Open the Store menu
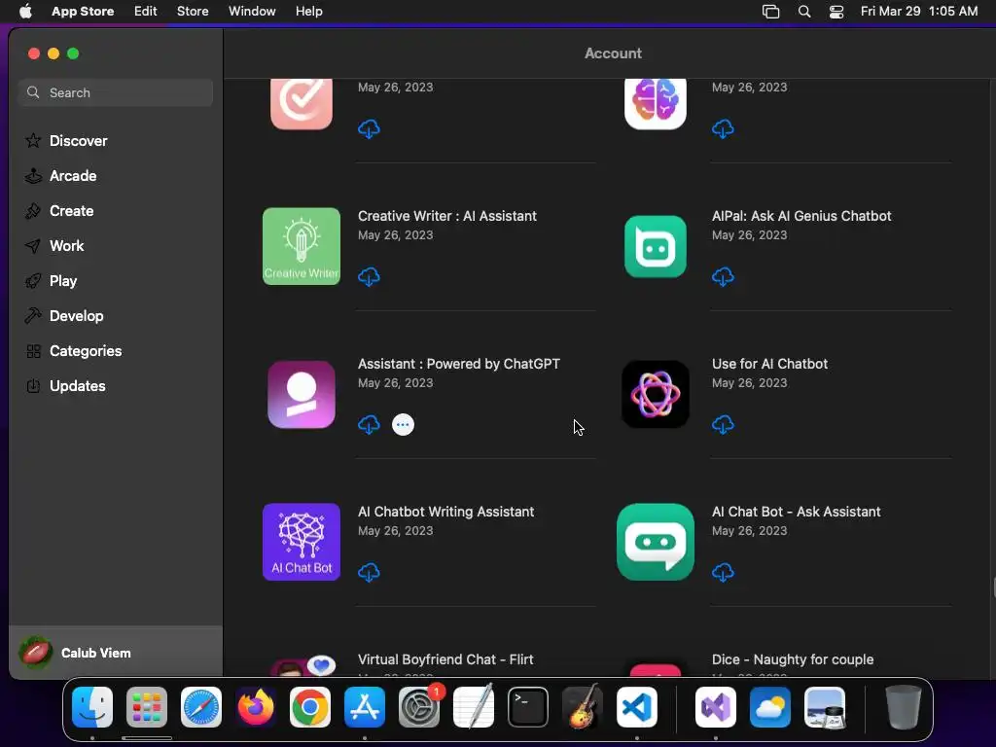This screenshot has width=996, height=747. (193, 12)
